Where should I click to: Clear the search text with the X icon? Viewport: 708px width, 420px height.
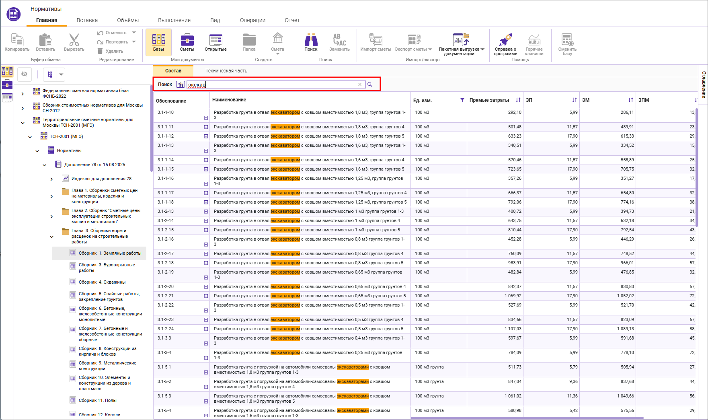360,84
